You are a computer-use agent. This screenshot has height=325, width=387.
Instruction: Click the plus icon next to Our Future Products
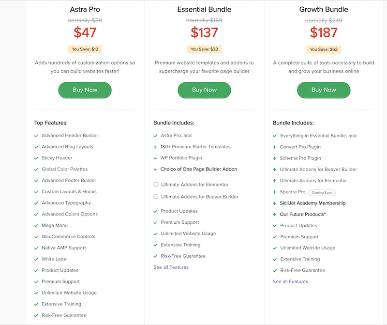coord(275,214)
